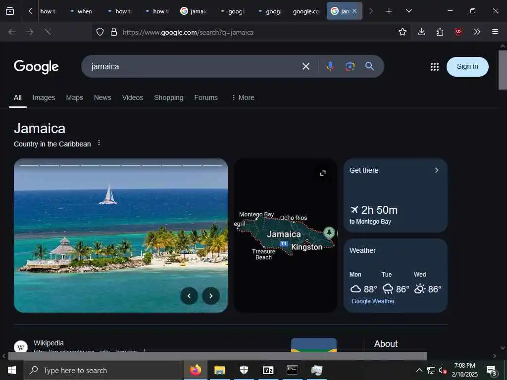
Task: Select the Images results tab
Action: pos(44,97)
